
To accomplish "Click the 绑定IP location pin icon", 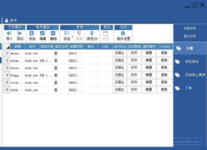I will [92, 33].
